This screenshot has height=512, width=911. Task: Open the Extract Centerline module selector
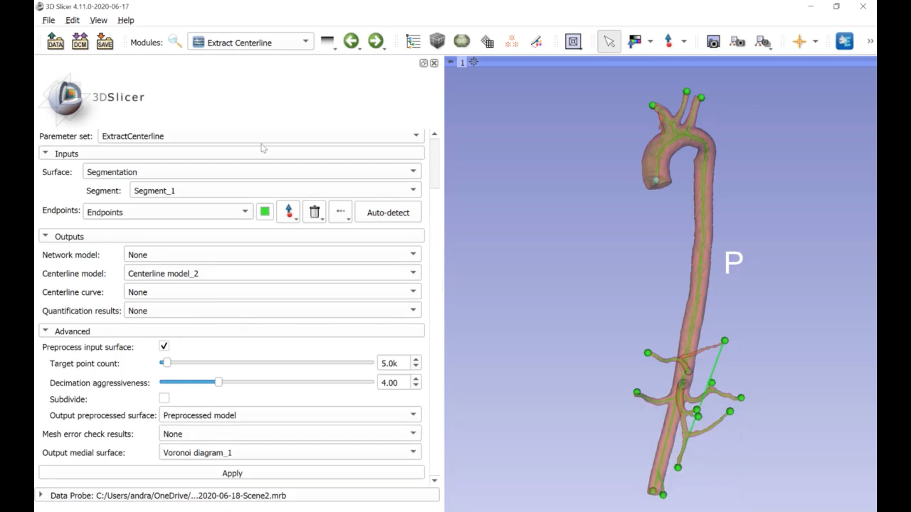point(251,42)
